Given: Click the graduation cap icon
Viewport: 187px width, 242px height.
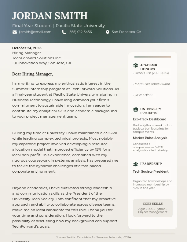Looking at the screenshot, I should [136, 65].
